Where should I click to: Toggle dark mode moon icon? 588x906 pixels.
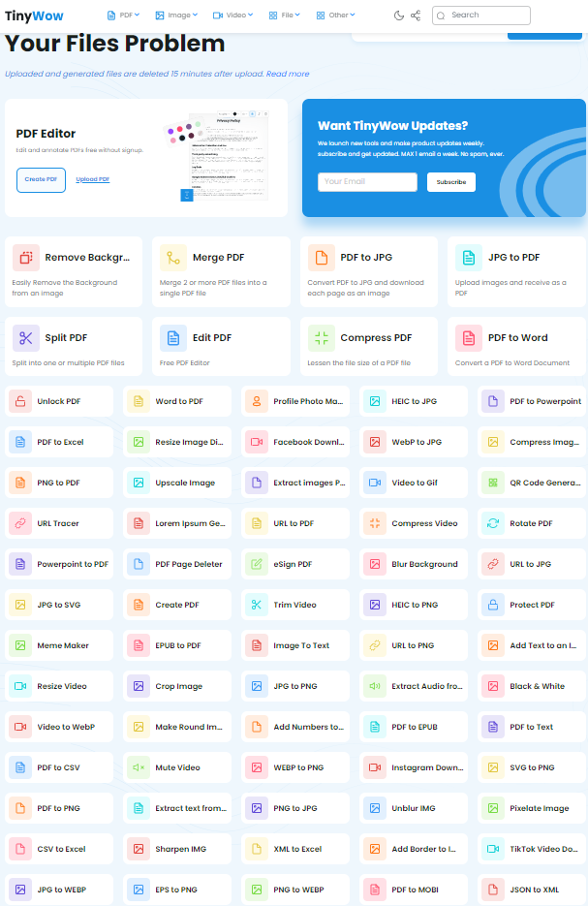coord(400,16)
